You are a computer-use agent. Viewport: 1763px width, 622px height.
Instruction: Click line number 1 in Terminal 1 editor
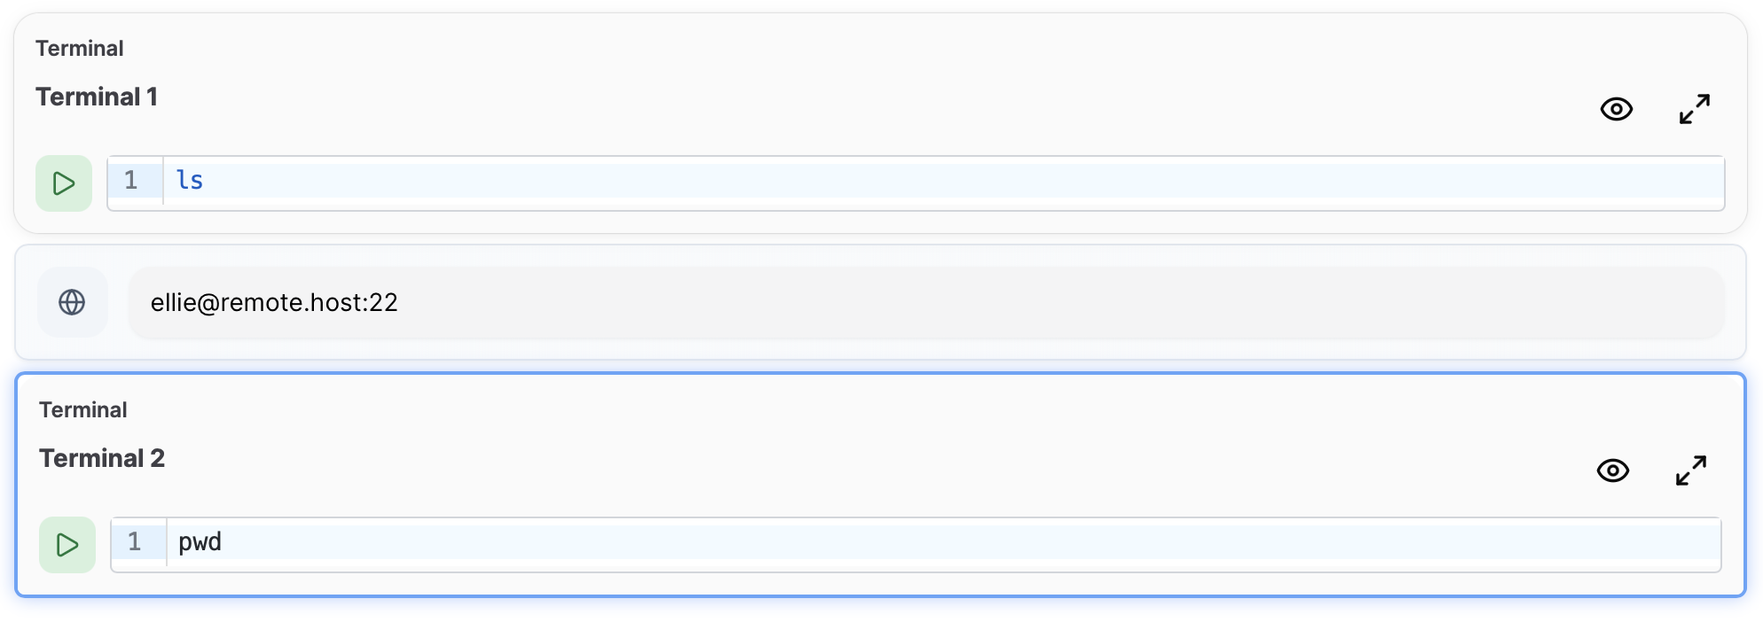click(x=131, y=181)
